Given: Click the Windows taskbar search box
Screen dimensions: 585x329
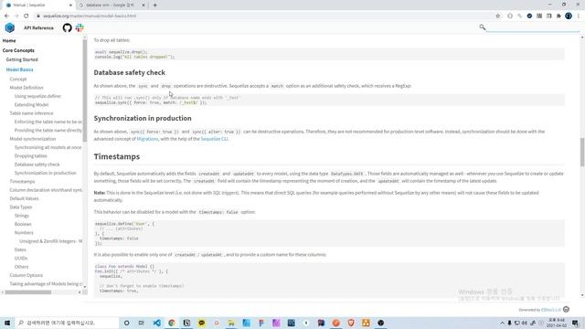Looking at the screenshot, I should (67, 323).
